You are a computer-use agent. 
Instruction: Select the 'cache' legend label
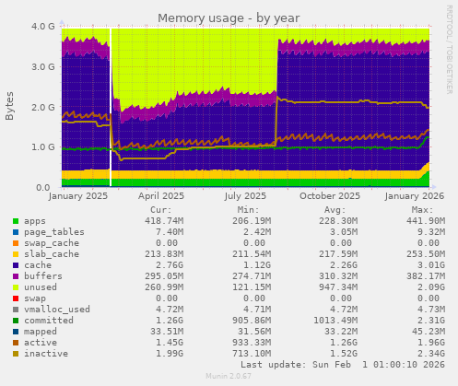[38, 265]
